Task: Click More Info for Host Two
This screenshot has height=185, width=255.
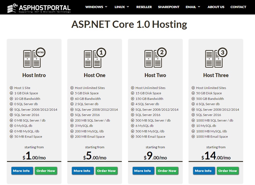Action: [144, 171]
